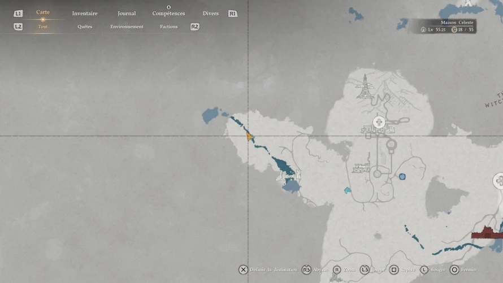Place a marker via Repère label

[x=407, y=269]
